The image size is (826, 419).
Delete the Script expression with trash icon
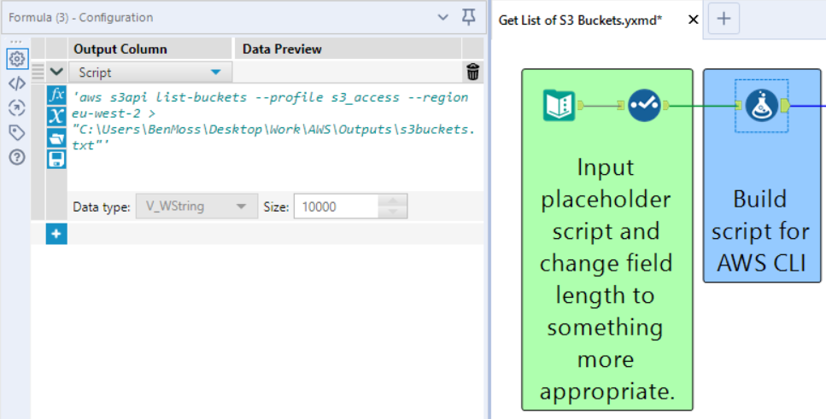(472, 73)
